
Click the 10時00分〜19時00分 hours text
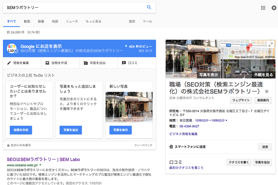210,120
